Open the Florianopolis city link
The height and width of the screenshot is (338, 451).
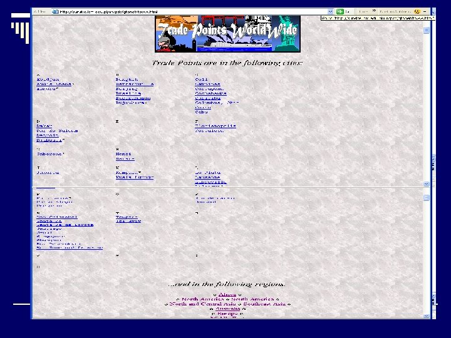215,126
